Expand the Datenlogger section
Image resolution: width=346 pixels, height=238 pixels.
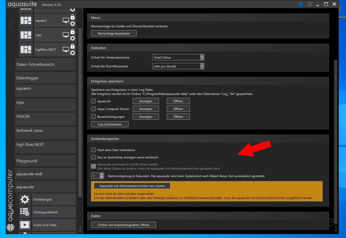[x=46, y=78]
